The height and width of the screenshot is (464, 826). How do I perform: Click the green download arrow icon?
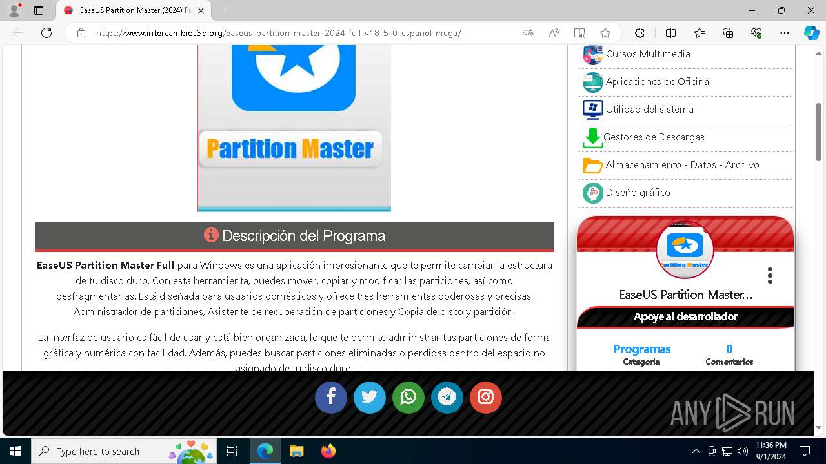coord(592,138)
